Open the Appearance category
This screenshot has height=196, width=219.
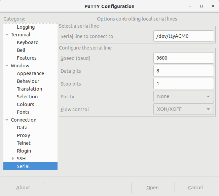tap(31, 73)
